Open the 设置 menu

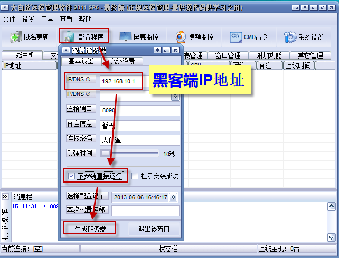point(29,19)
